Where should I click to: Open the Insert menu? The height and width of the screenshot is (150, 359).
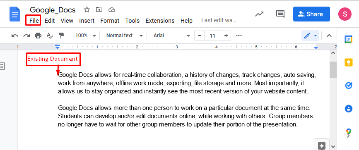pos(87,21)
